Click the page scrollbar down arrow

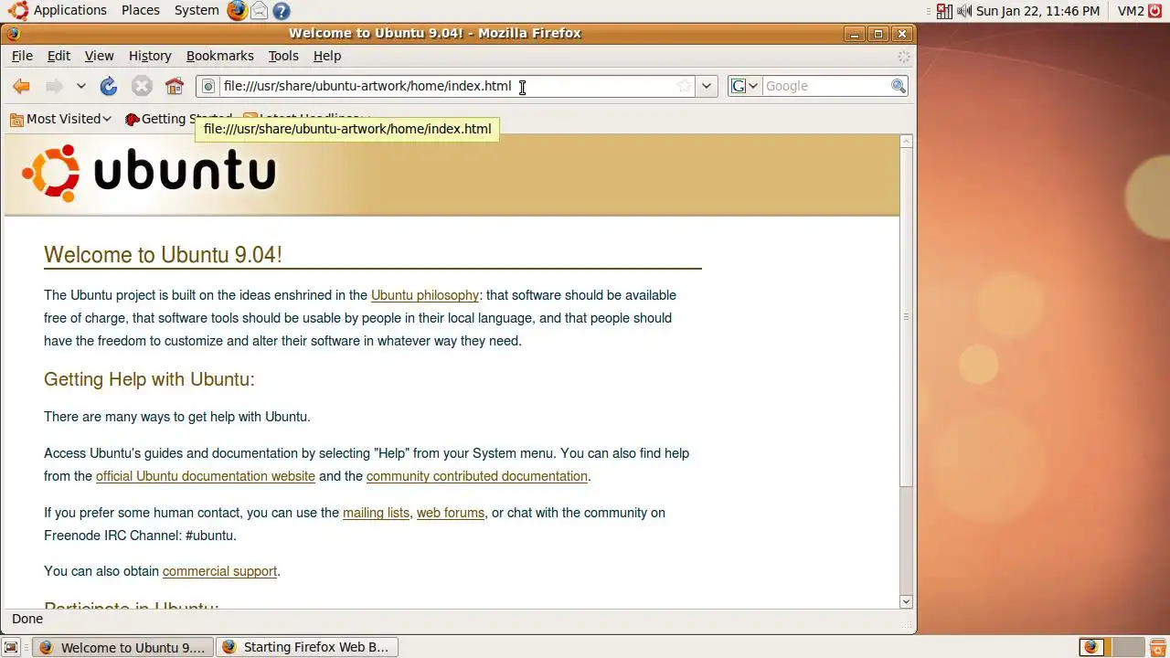pyautogui.click(x=907, y=601)
